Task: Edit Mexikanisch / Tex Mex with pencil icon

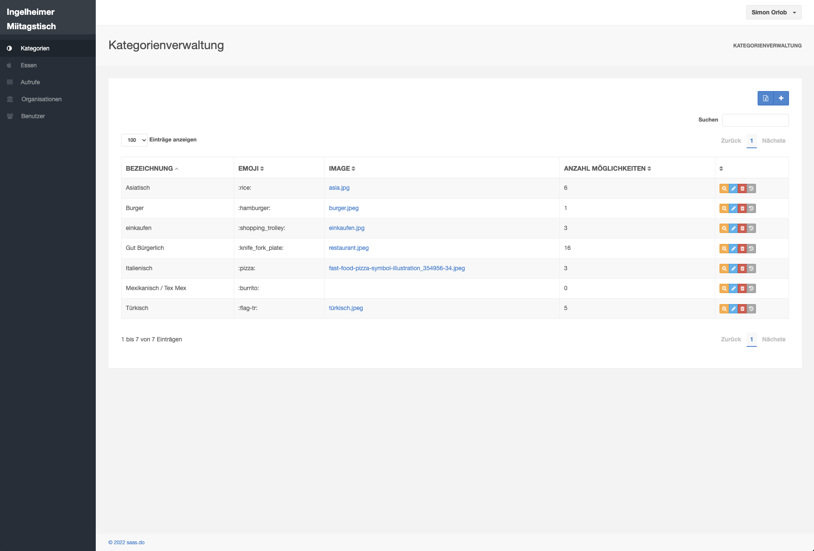Action: 733,288
